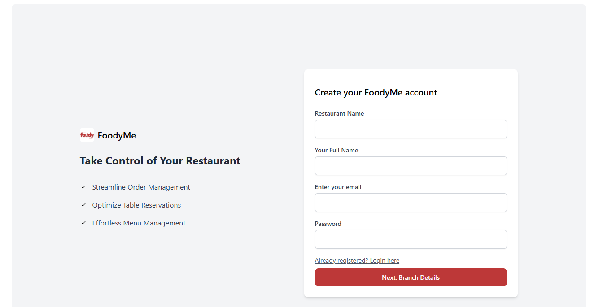The height and width of the screenshot is (307, 599).
Task: Click the Restaurant Name field label
Action: pos(339,113)
